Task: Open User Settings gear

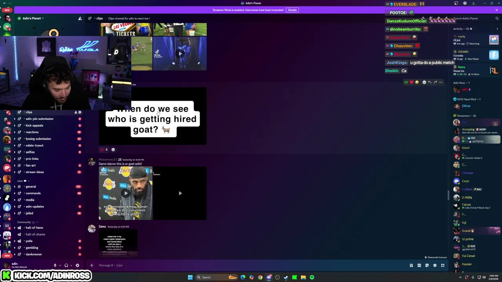Action: [x=77, y=266]
